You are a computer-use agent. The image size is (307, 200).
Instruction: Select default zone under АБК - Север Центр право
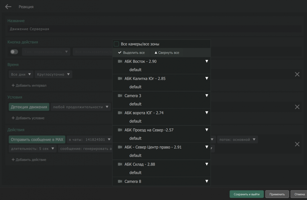click(135, 155)
